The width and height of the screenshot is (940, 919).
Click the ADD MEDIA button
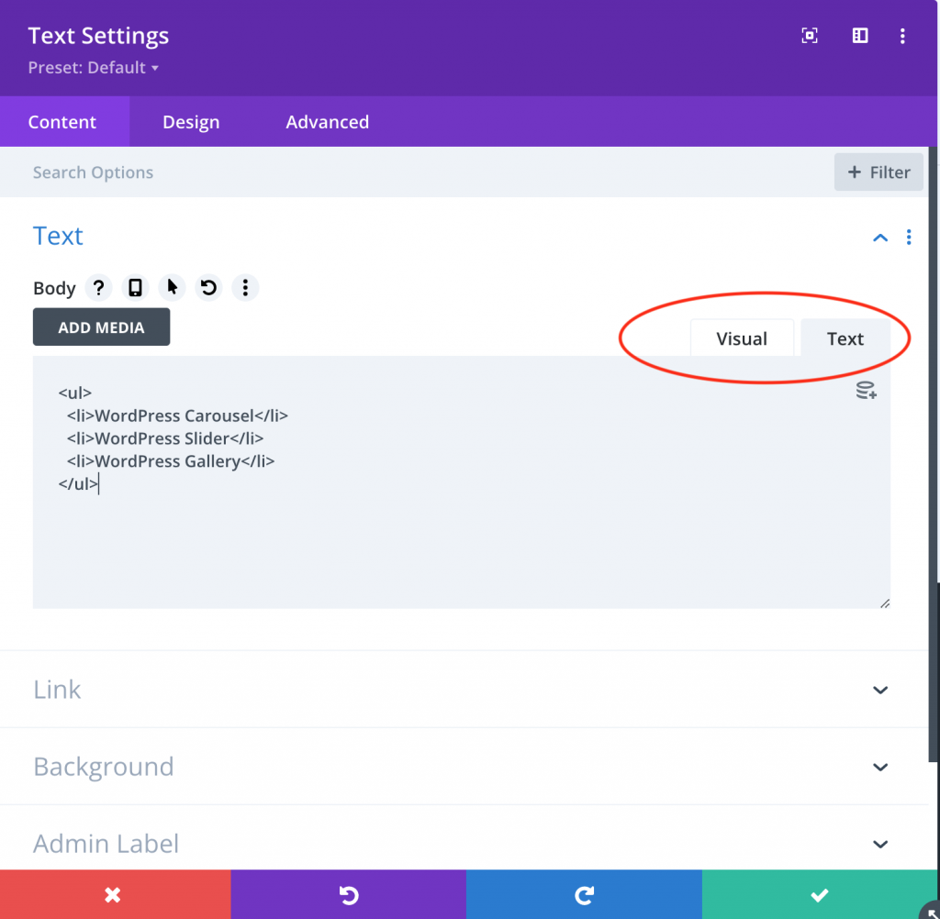[101, 327]
